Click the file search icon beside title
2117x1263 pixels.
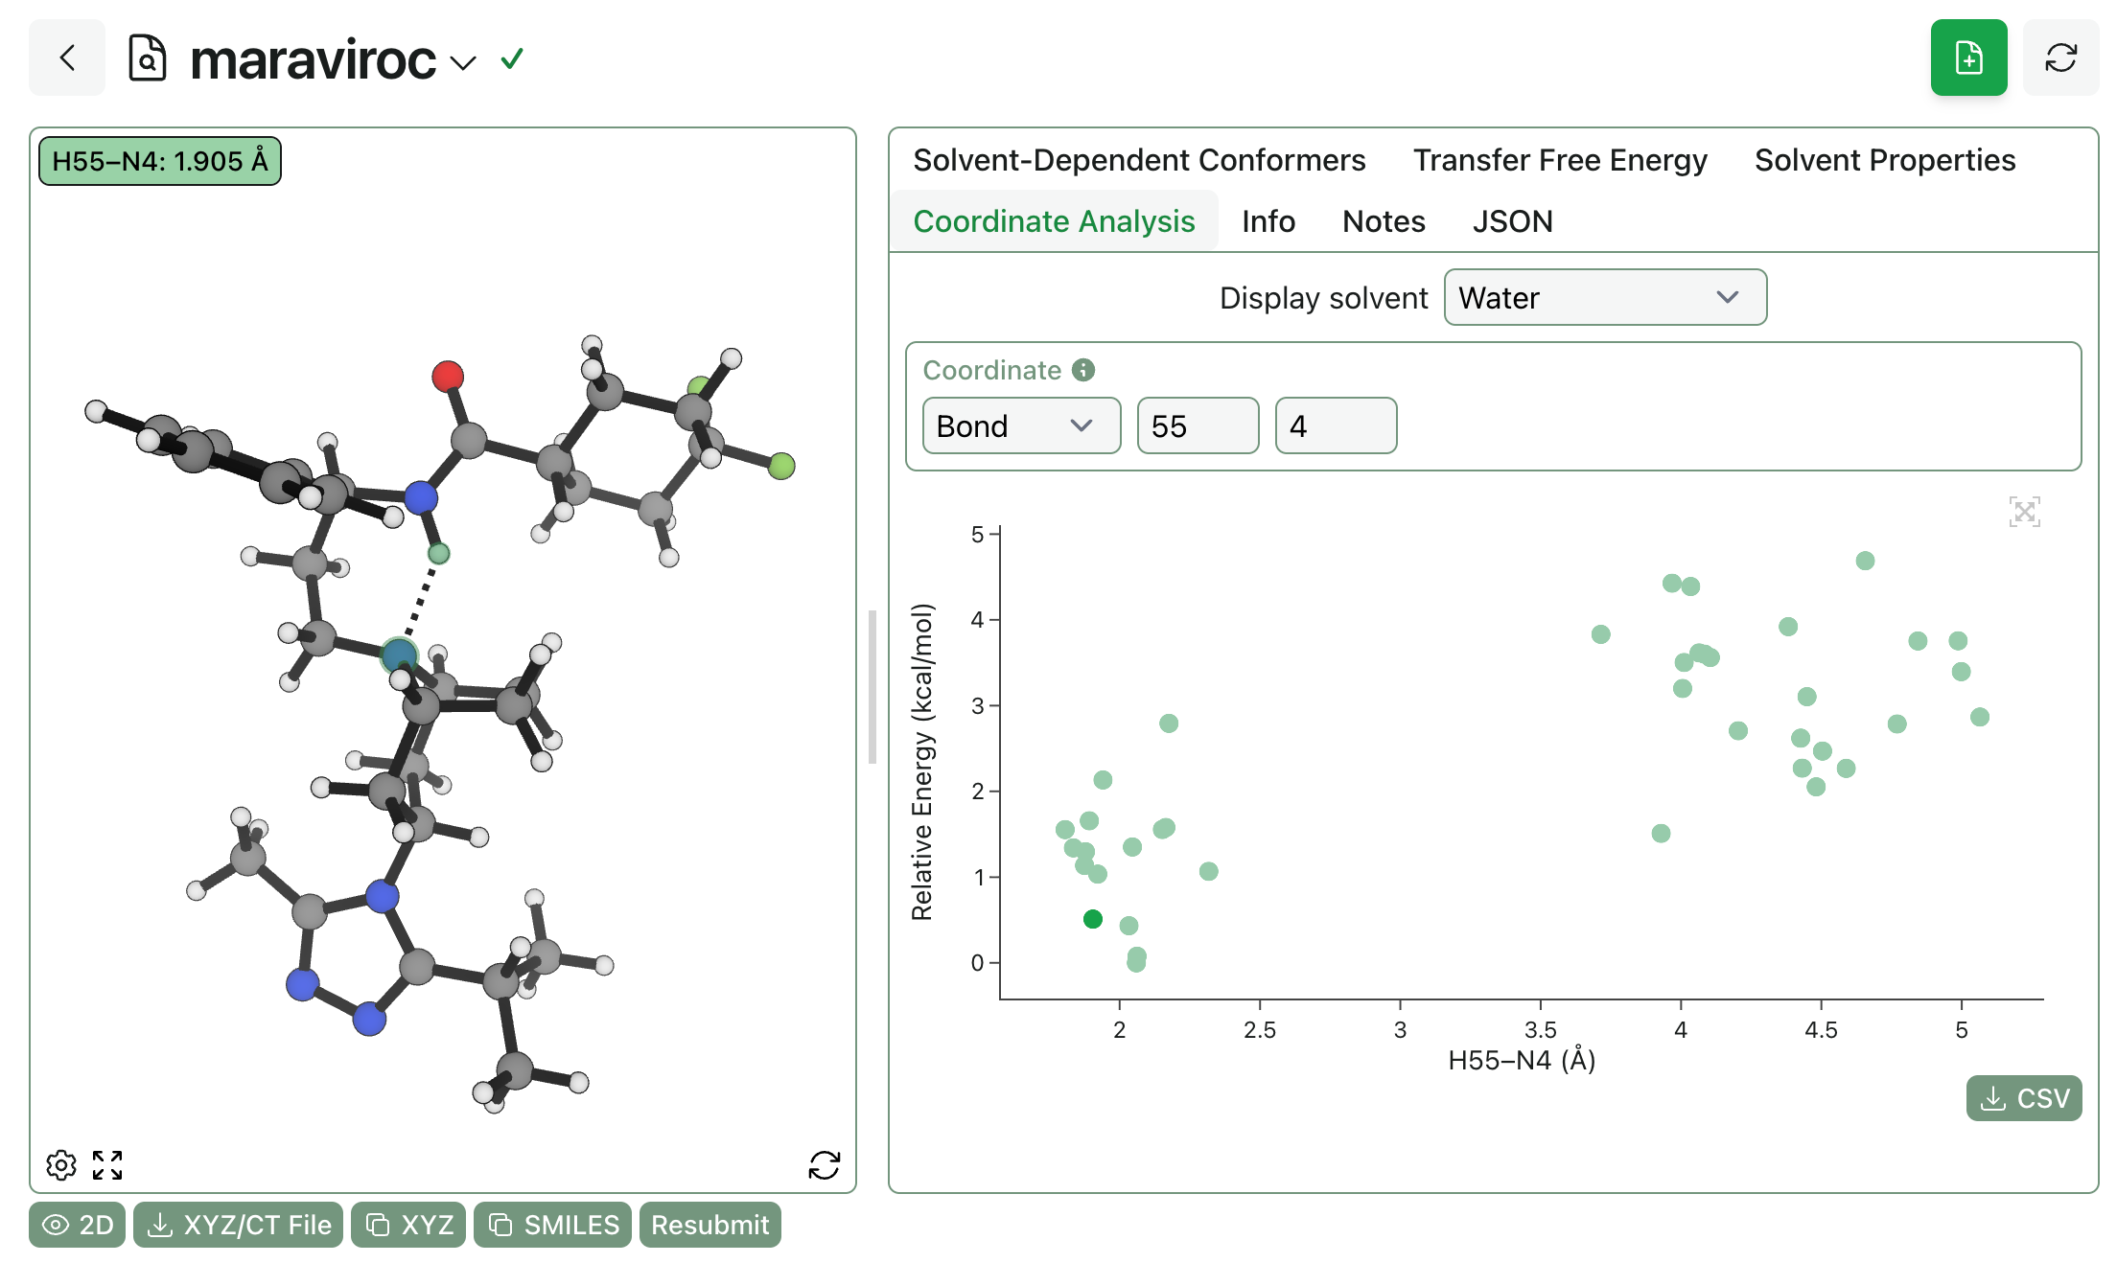(148, 58)
